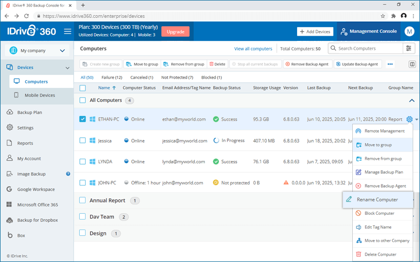Go back in browser history

tap(7, 16)
